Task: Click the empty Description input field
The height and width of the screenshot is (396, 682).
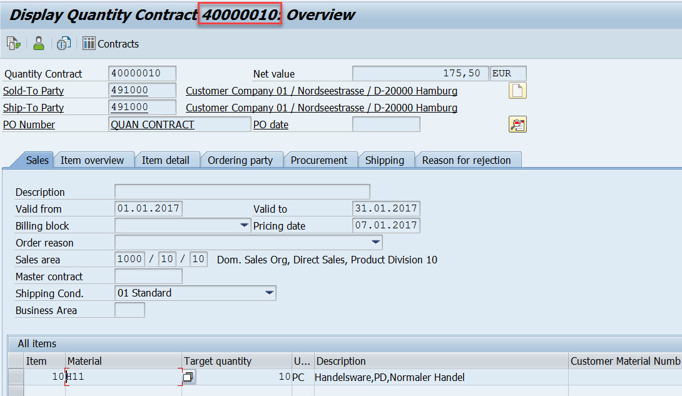Action: pos(242,191)
